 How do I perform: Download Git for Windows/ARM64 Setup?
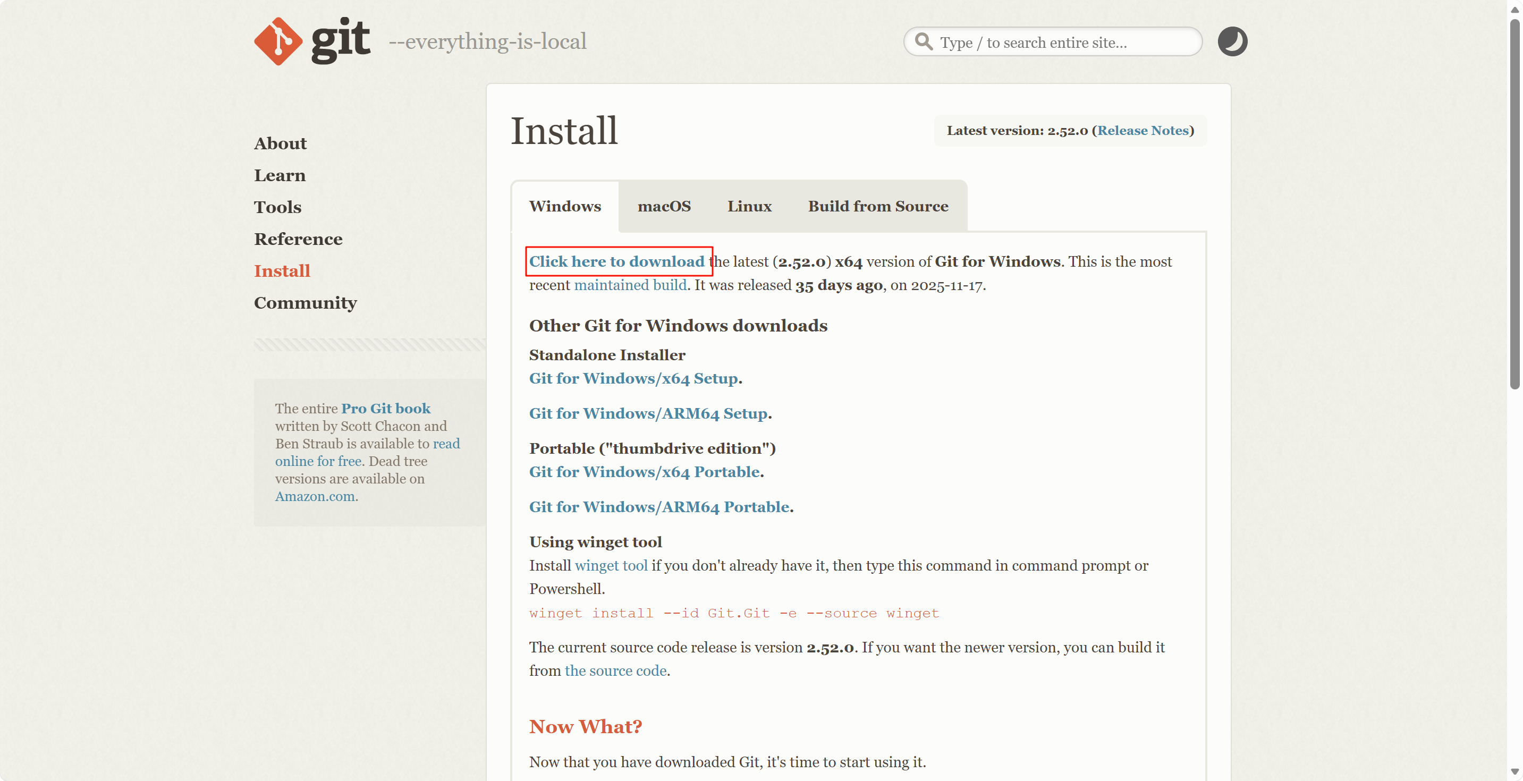point(648,414)
